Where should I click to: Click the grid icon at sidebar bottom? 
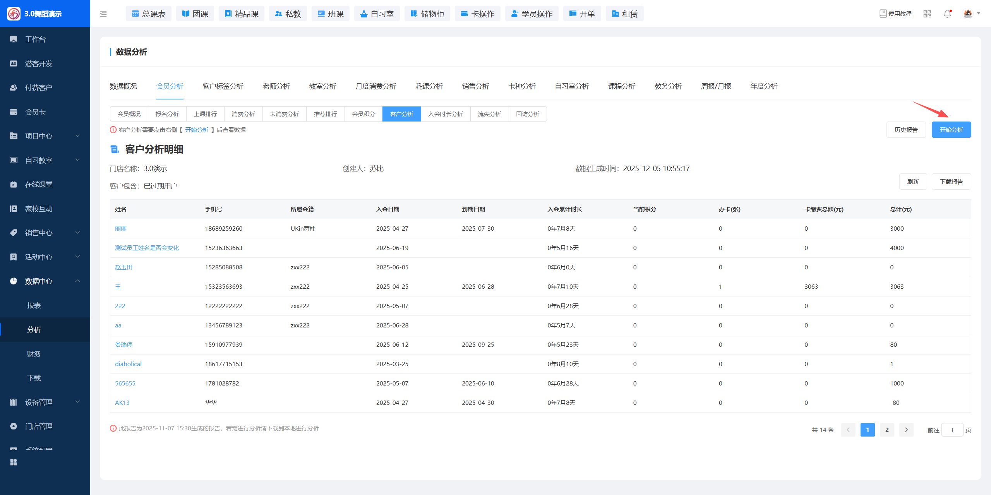(x=14, y=462)
